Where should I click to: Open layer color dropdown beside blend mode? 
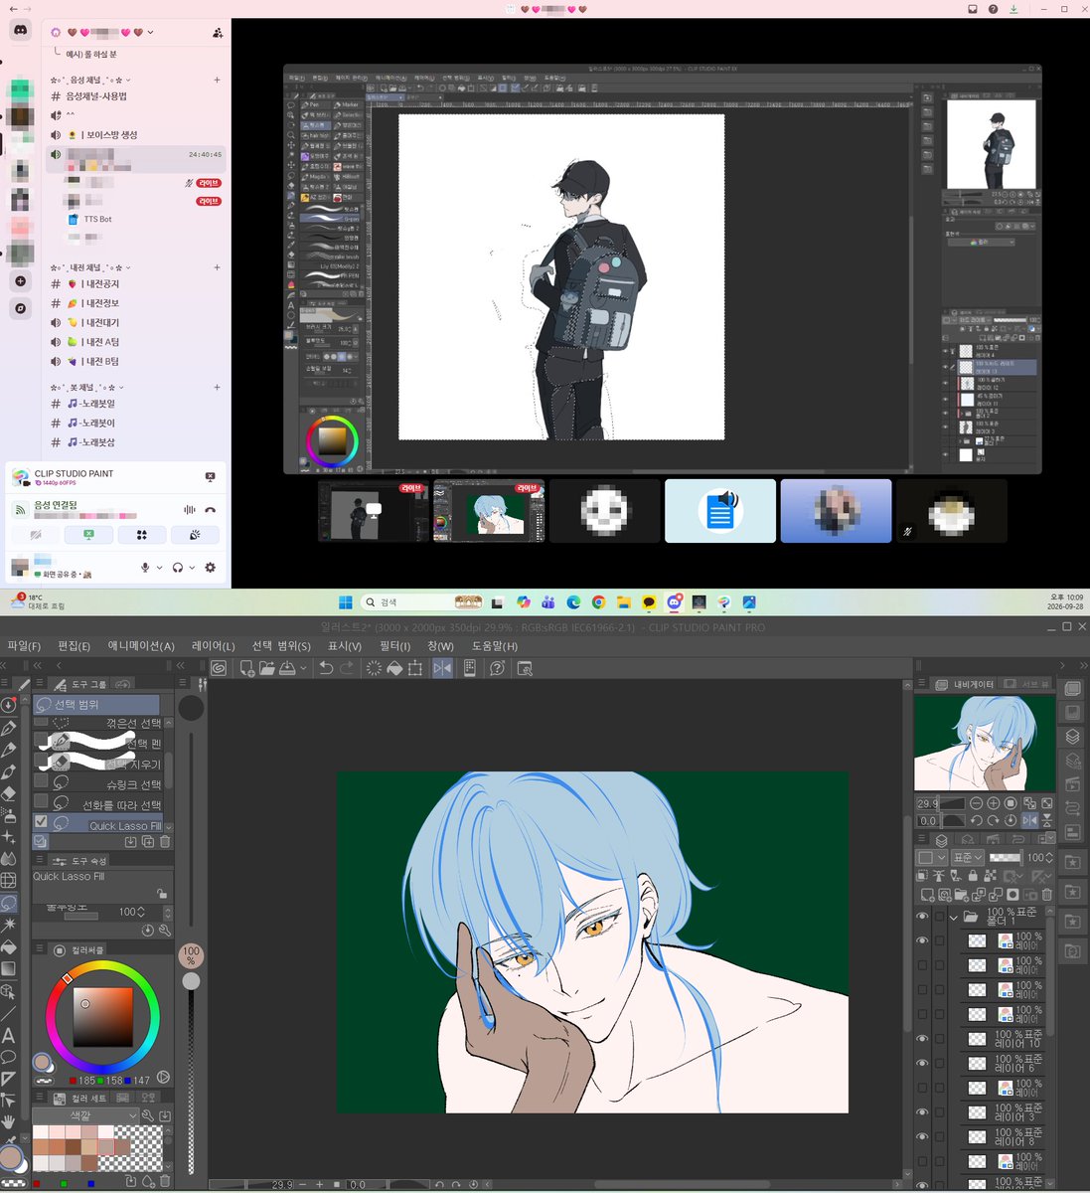pos(931,857)
